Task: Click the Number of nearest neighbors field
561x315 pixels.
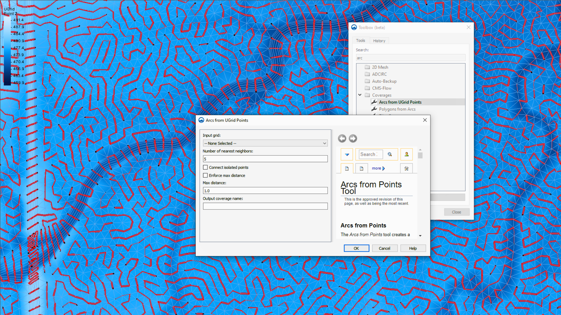Action: coord(265,159)
